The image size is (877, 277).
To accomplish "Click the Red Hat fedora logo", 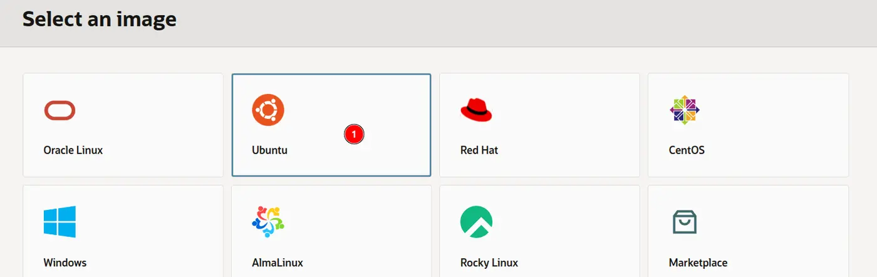I will 476,110.
